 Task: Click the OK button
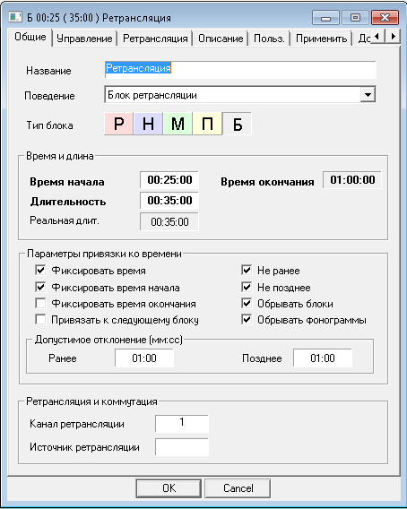[x=169, y=488]
